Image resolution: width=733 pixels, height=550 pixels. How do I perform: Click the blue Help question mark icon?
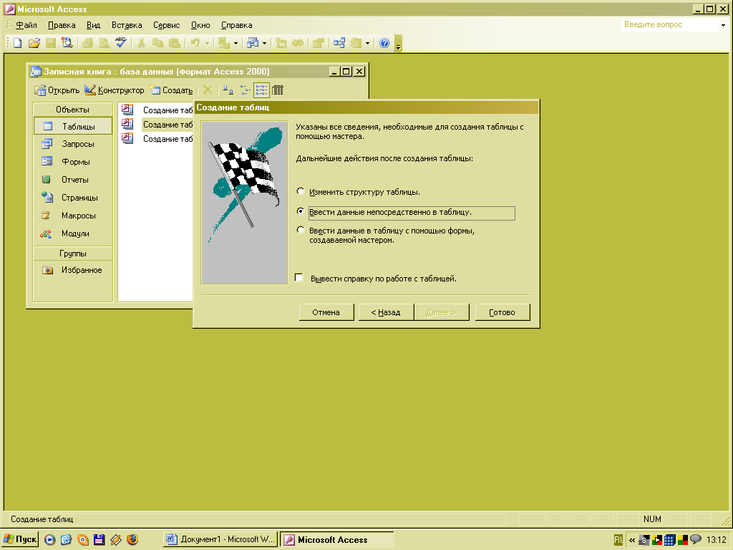coord(384,43)
